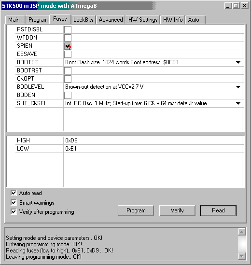Open the Program tab
The height and width of the screenshot is (265, 251).
pos(38,20)
